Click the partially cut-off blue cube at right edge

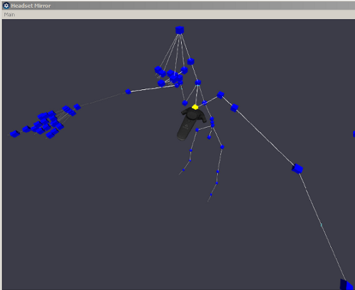click(354, 134)
